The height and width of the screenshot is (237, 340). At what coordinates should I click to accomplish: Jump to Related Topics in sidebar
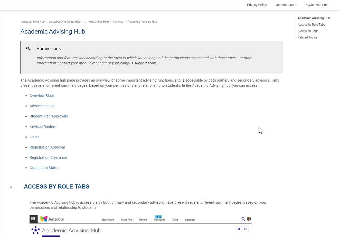308,37
